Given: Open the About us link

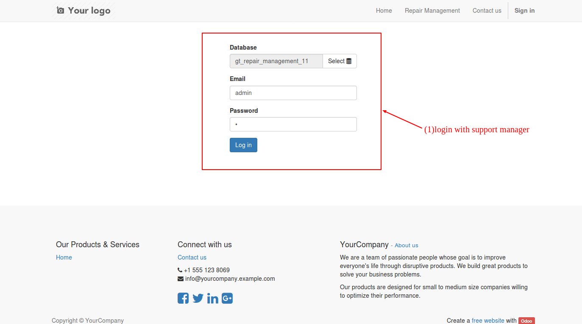Looking at the screenshot, I should [407, 245].
